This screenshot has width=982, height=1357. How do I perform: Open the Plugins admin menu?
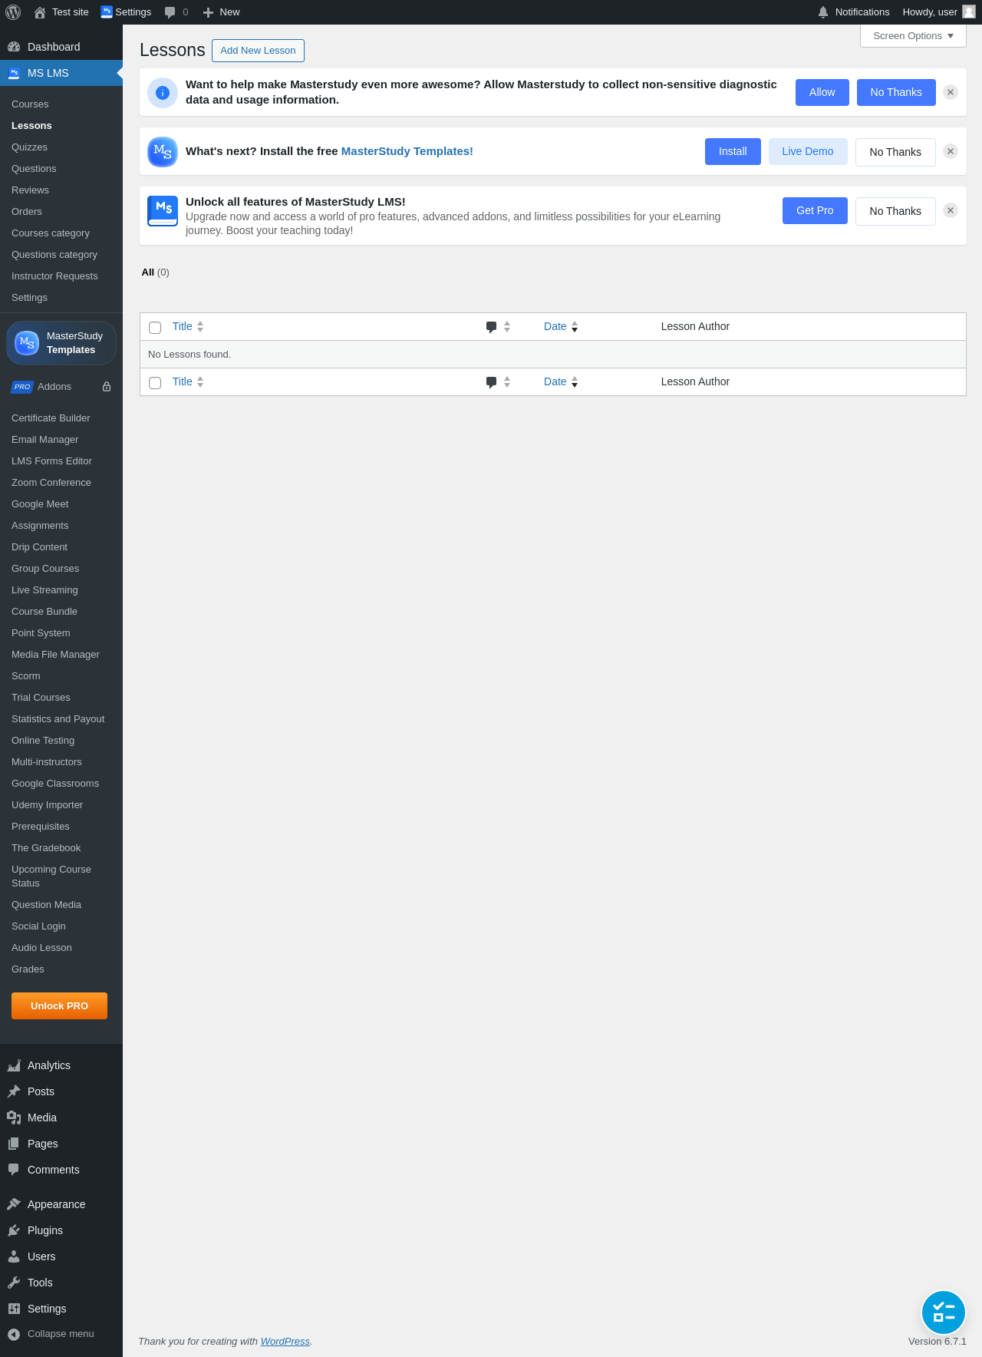pyautogui.click(x=45, y=1230)
